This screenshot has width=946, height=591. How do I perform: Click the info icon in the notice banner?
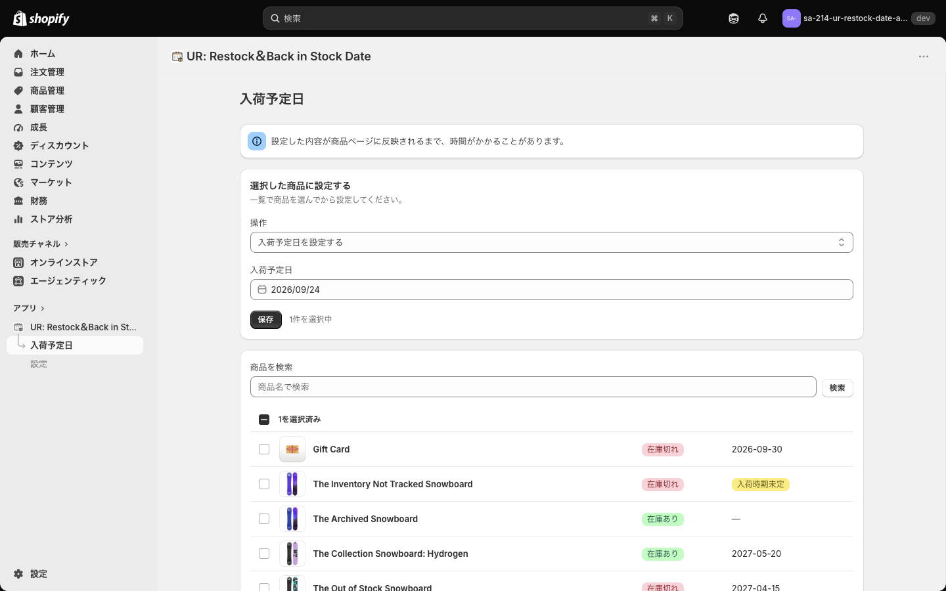click(257, 141)
